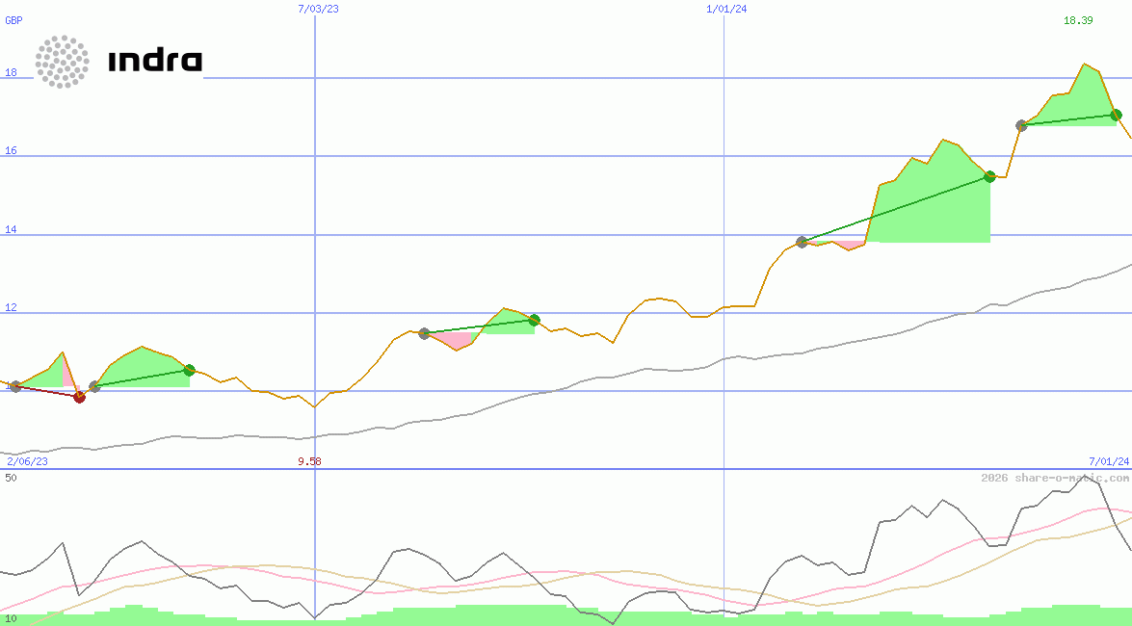The width and height of the screenshot is (1132, 626).
Task: Click the grey entry marker at 14 level
Action: click(802, 242)
